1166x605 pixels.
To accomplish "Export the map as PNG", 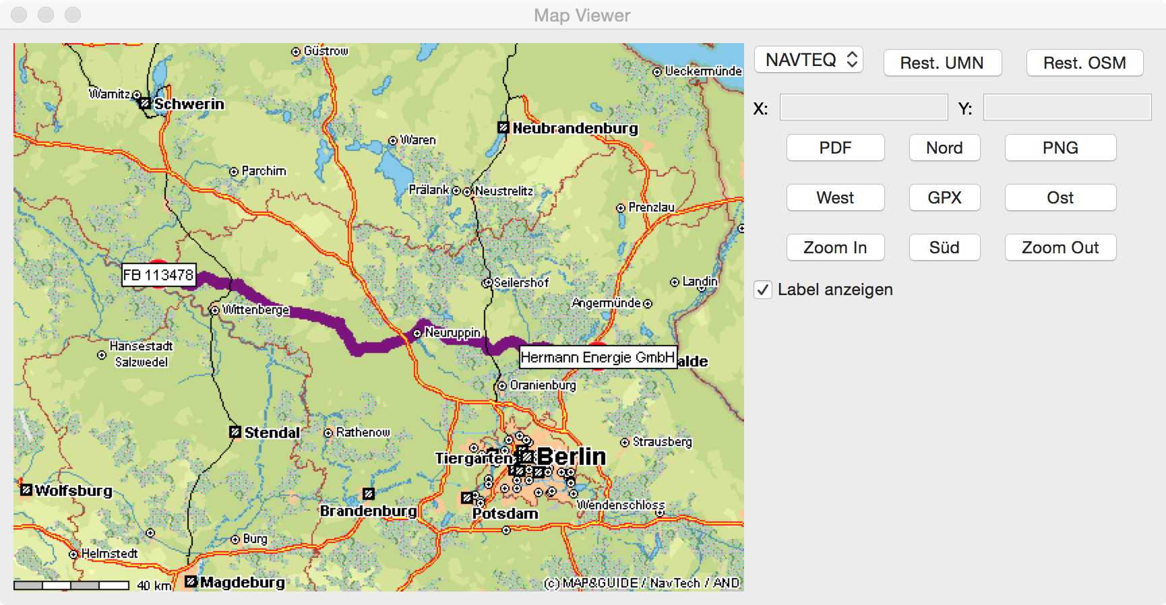I will (x=1060, y=148).
